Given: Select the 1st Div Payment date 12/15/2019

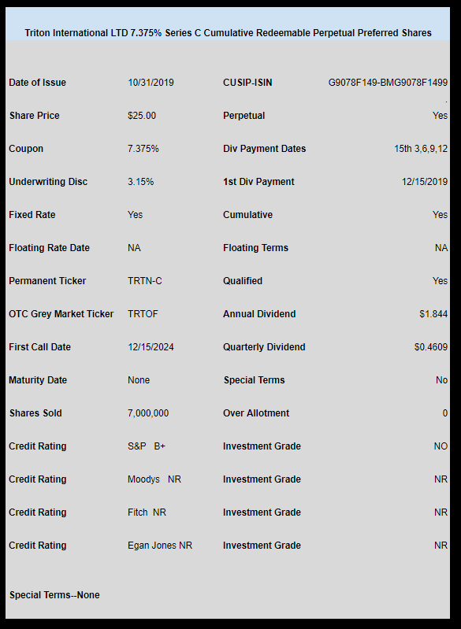Looking at the screenshot, I should pyautogui.click(x=425, y=182).
